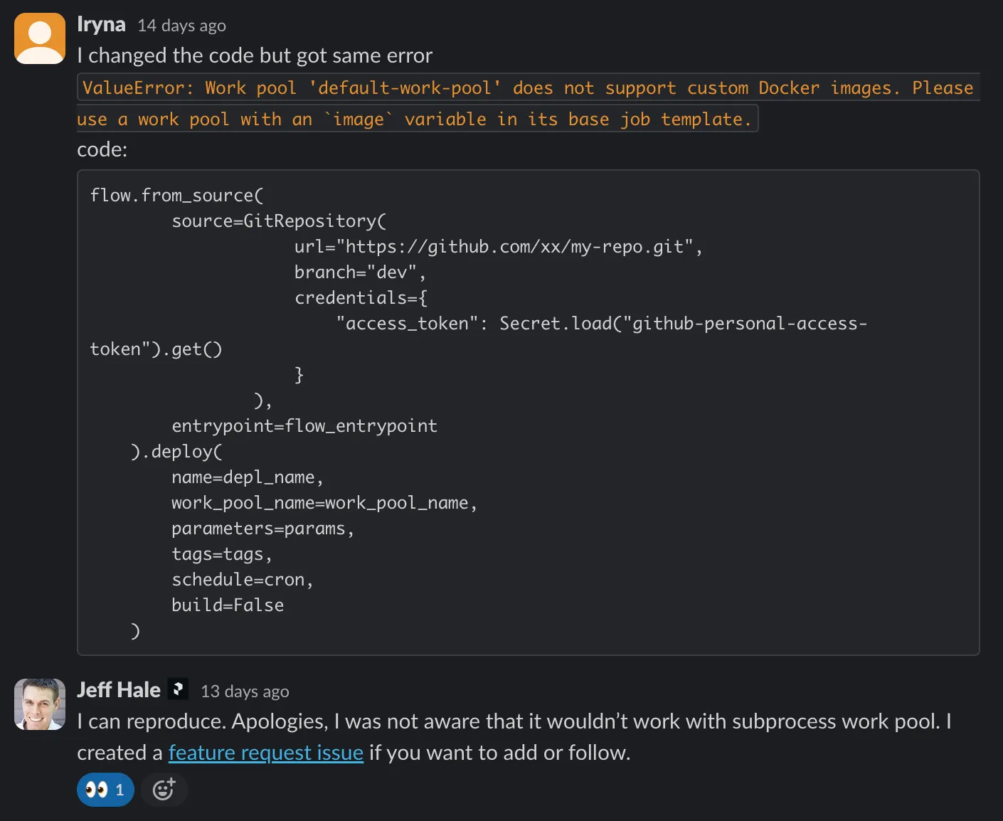Viewport: 1003px width, 821px height.
Task: Click the branch="dev" line in the code block
Action: point(359,272)
